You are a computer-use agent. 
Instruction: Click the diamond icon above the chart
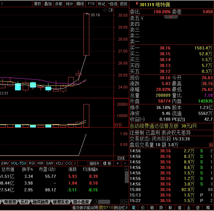(105, 10)
